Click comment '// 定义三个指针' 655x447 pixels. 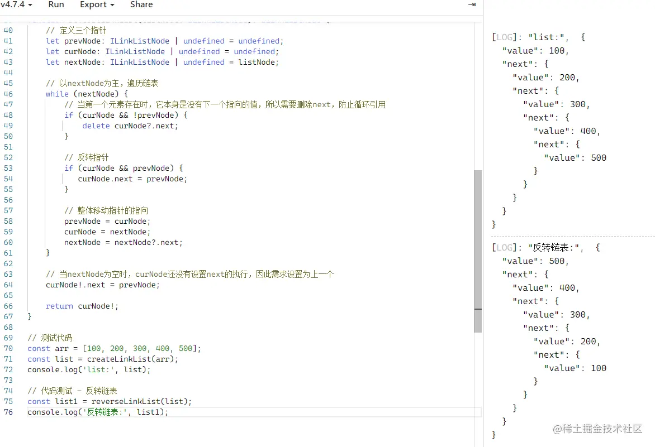coord(76,31)
